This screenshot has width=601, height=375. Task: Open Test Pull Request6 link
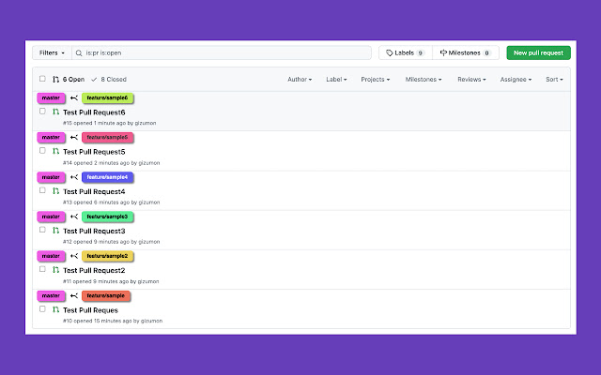[x=94, y=112]
